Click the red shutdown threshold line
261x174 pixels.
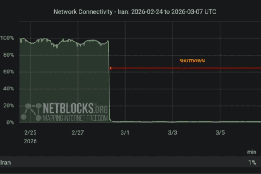point(187,68)
